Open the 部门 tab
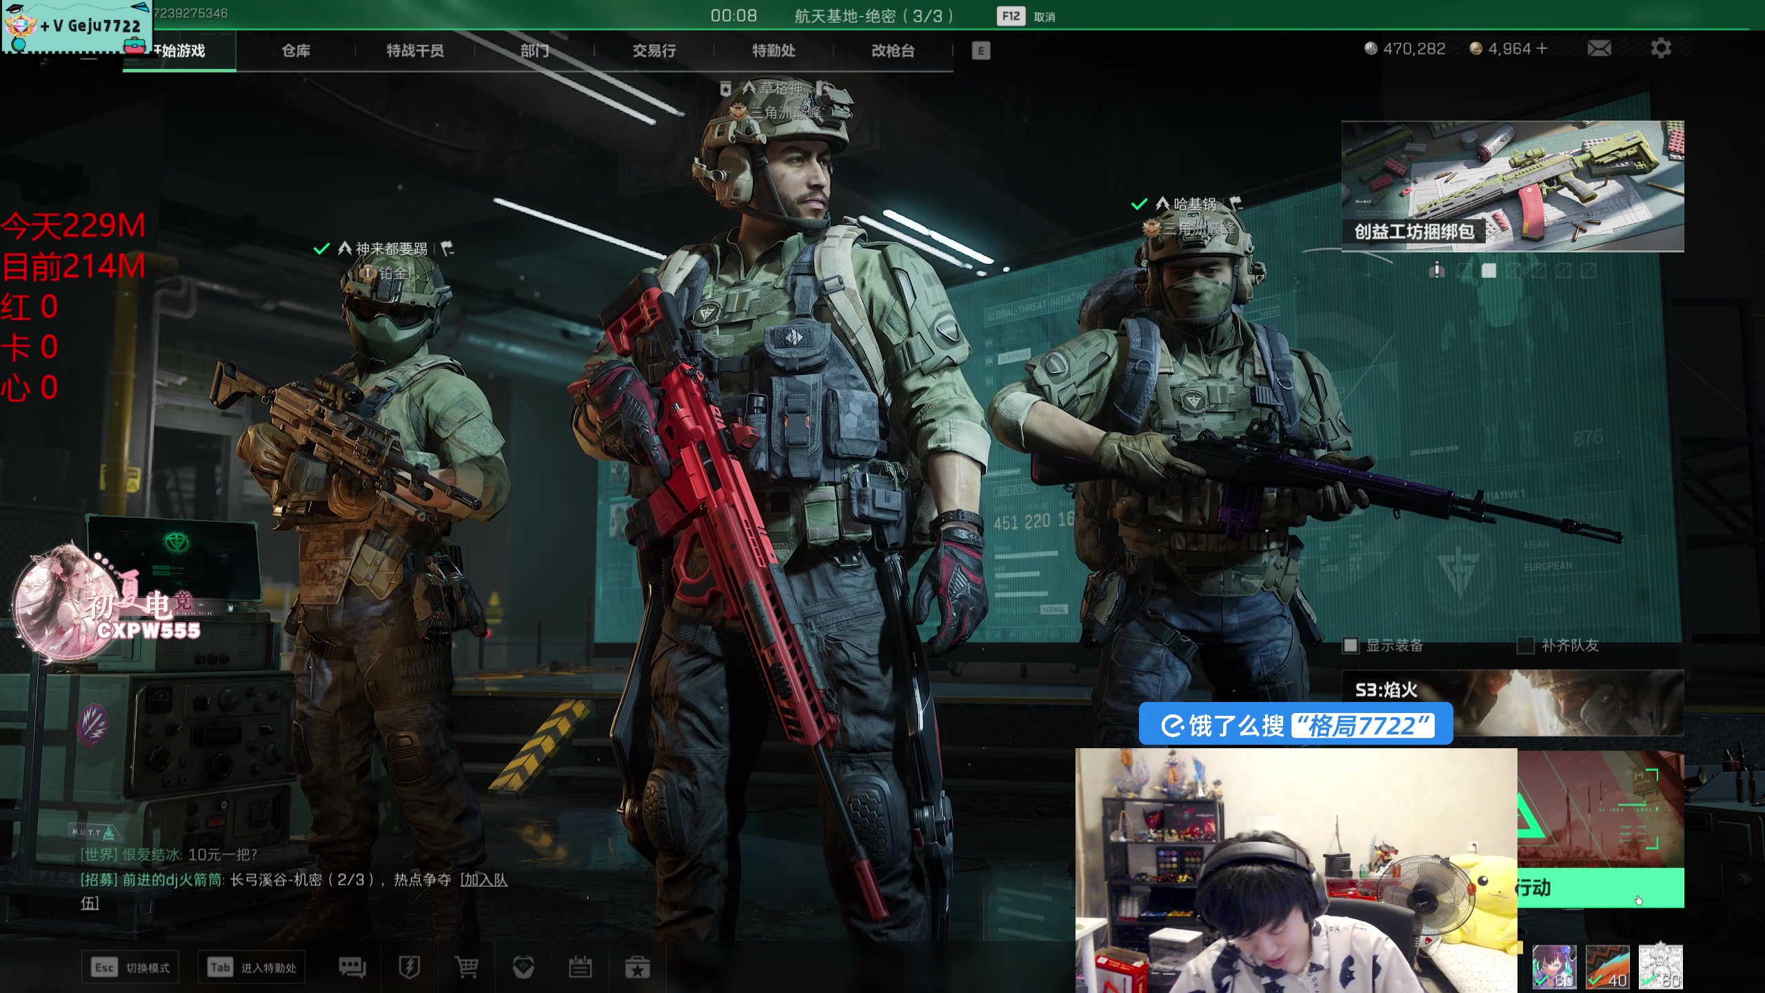 click(x=534, y=50)
